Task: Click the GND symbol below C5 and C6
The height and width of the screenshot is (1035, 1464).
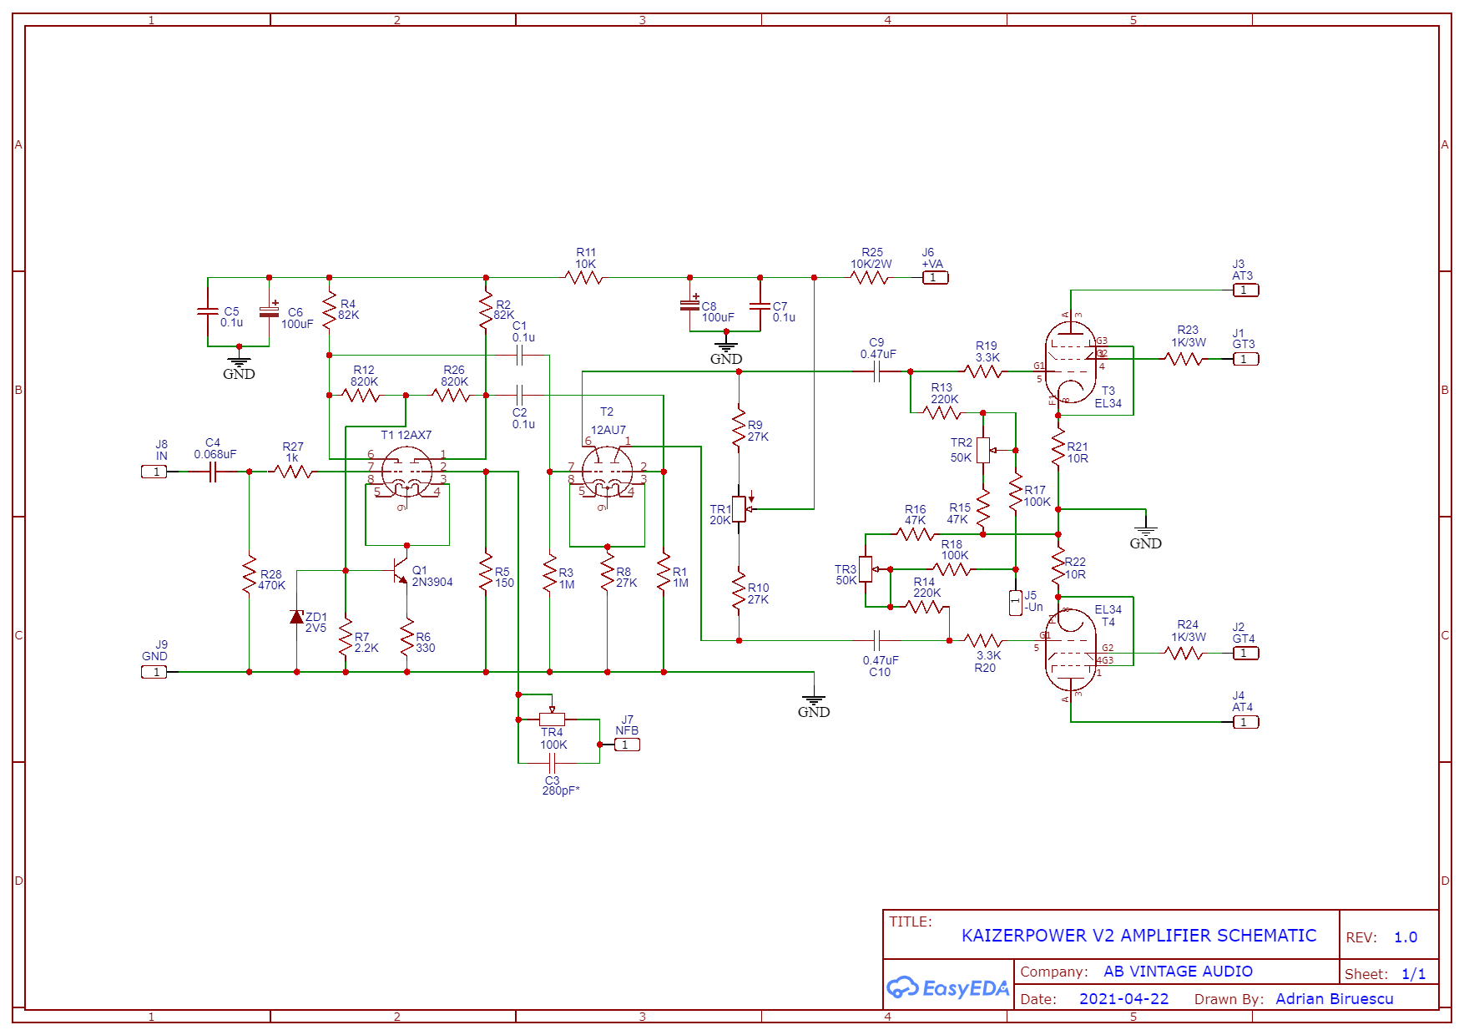Action: (x=239, y=362)
